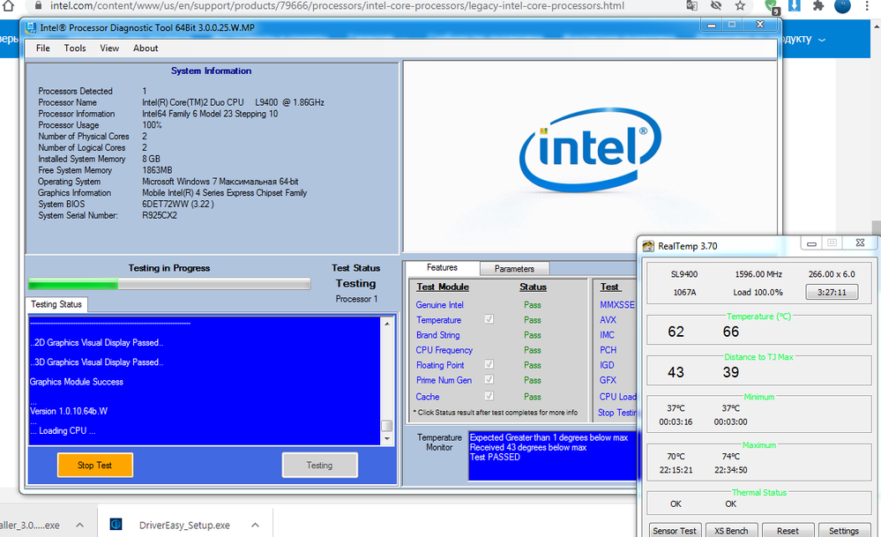The image size is (881, 537).
Task: Click the Brand String test module link
Action: [x=437, y=335]
